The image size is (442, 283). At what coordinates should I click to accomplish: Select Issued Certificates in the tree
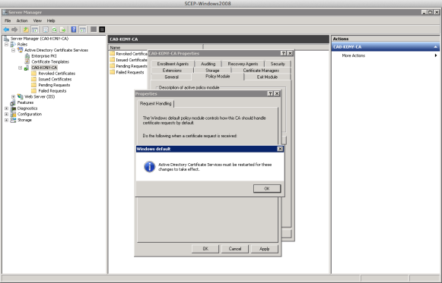55,79
